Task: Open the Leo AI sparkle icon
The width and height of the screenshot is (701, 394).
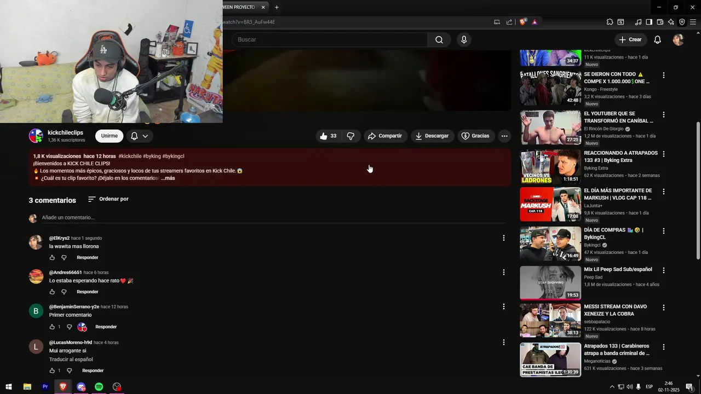Action: pos(671,22)
